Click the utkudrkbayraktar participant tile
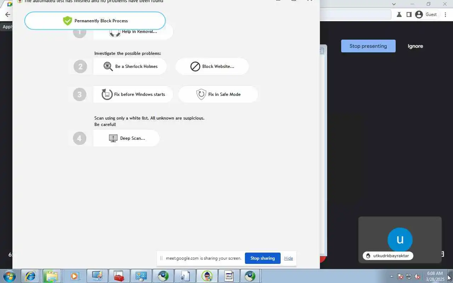Screen dimensions: 453x283 click(x=400, y=240)
